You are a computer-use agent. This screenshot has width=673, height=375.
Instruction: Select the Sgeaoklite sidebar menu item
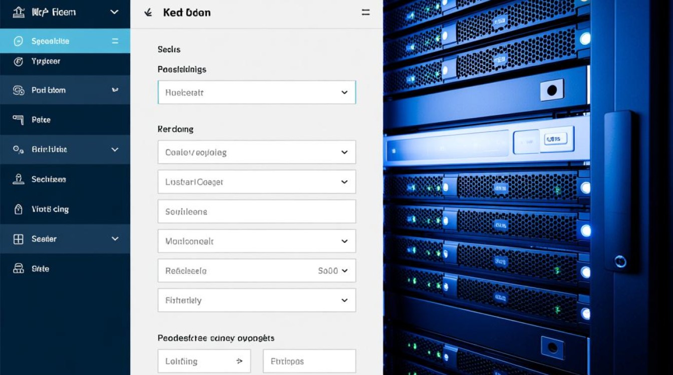[x=65, y=41]
